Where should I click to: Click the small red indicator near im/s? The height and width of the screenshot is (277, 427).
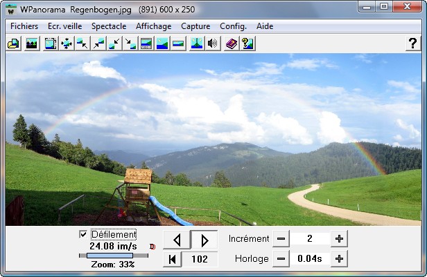(x=152, y=247)
